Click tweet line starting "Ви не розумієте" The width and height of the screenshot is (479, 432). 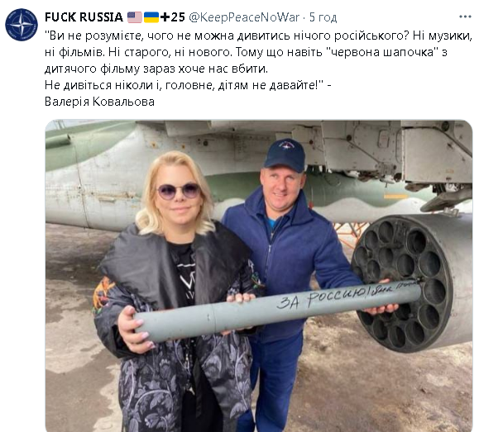pos(258,36)
